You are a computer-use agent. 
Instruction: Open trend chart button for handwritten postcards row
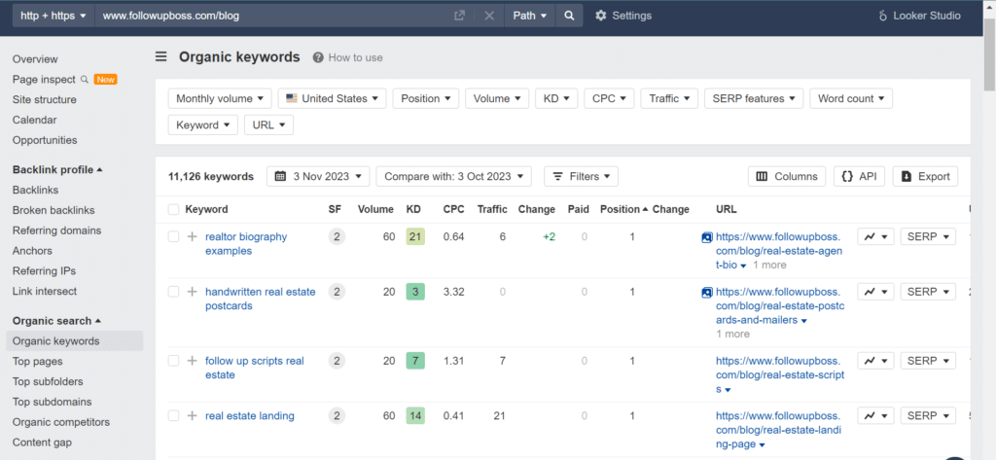876,292
